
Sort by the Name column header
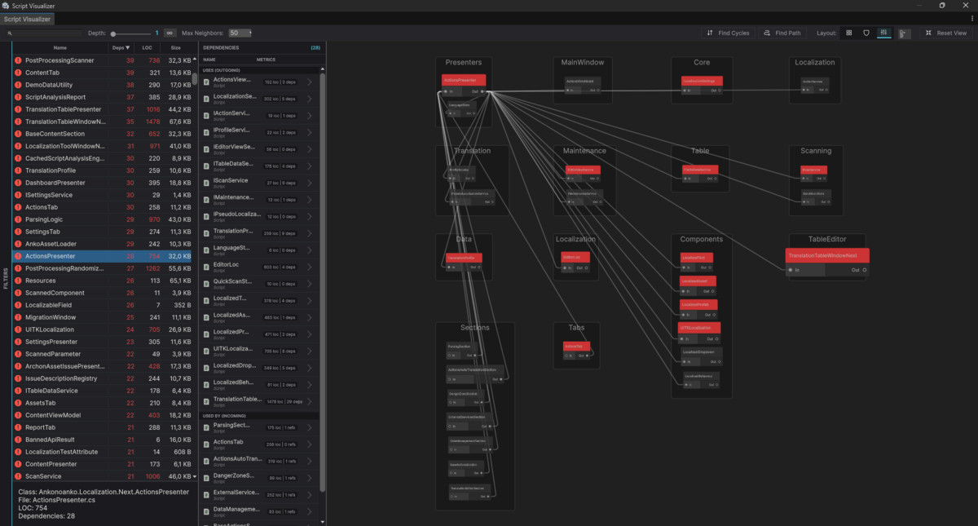click(x=60, y=48)
